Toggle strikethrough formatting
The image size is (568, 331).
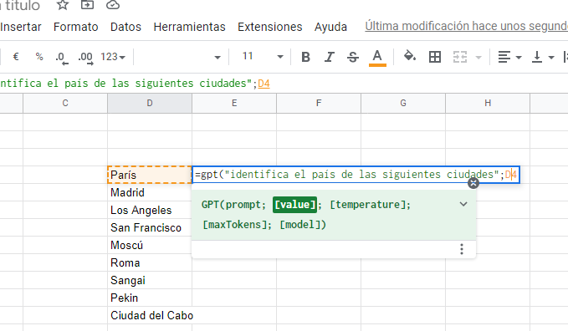click(353, 57)
